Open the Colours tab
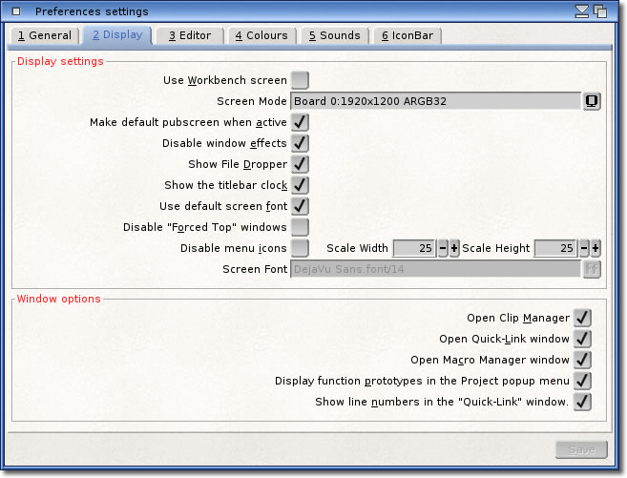This screenshot has width=627, height=478. tap(261, 35)
